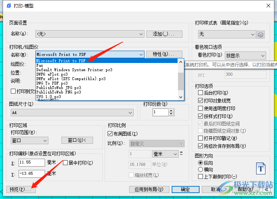Viewport: 277px width, 199px height.
Task: Open the 打印范围(W) 窗口 dropdown
Action: coord(29,140)
